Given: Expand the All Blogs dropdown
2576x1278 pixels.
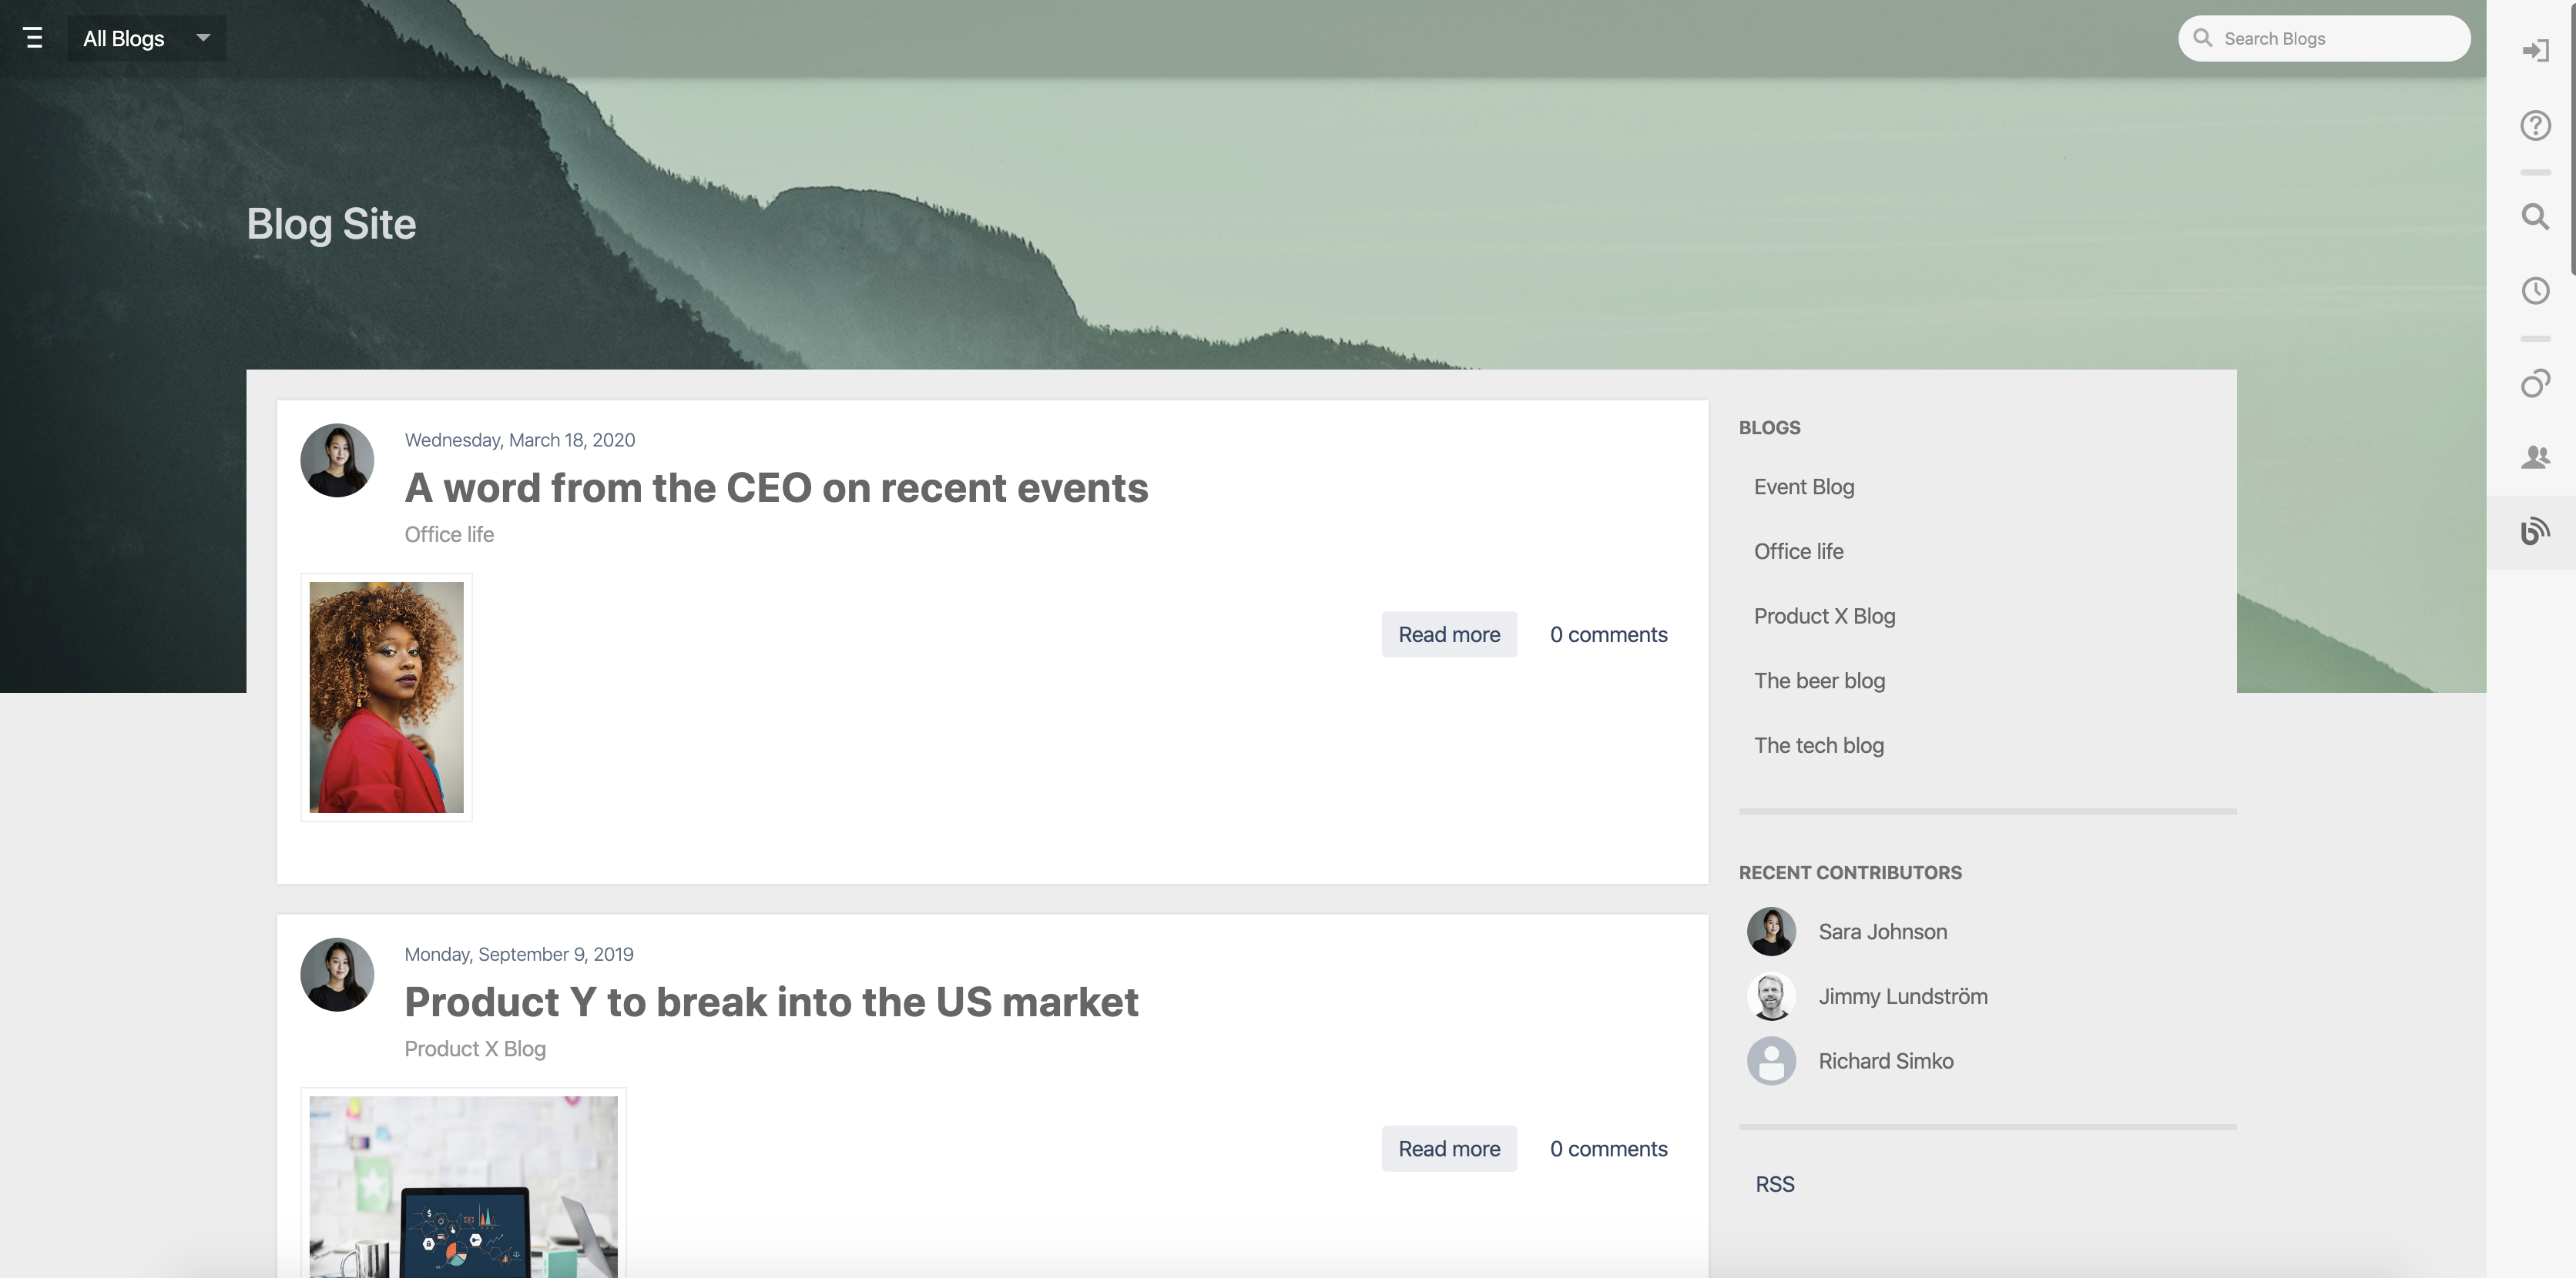Looking at the screenshot, I should (147, 38).
